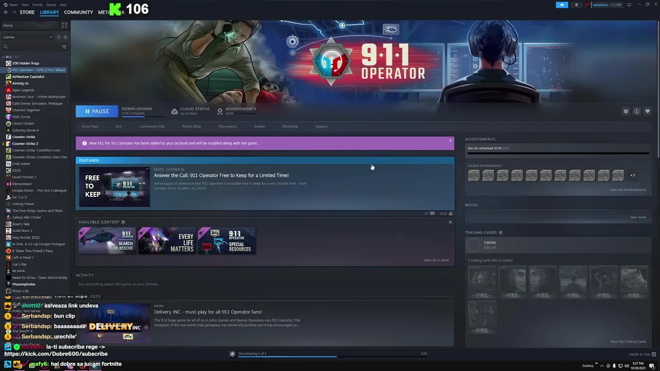Select Counter-Strike 2 in the library
This screenshot has height=371, width=660.
tap(25, 143)
